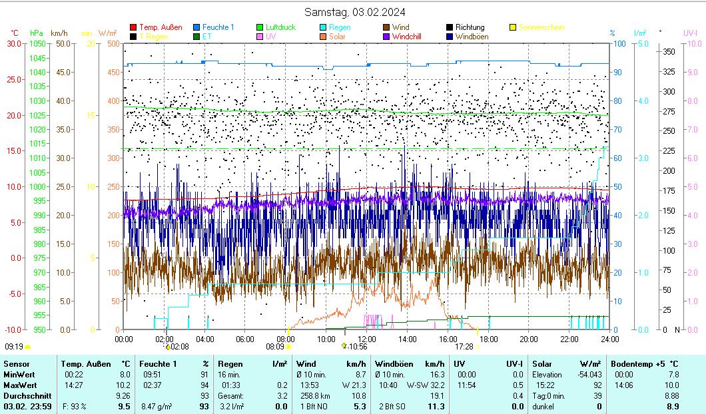706x414 pixels.
Task: Click the average temperature value 9.26
Action: tap(123, 396)
